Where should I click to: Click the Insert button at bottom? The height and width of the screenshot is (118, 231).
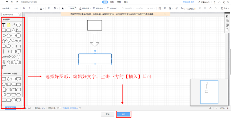tap(124, 114)
